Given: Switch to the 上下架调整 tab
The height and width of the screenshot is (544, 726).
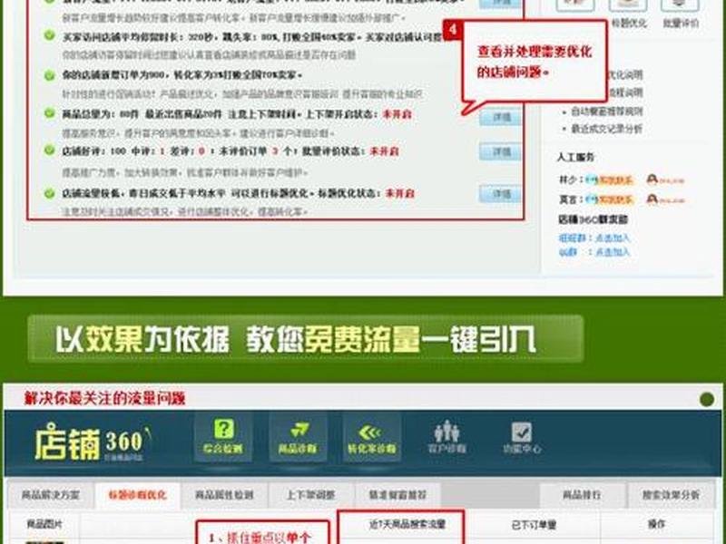Looking at the screenshot, I should click(x=310, y=495).
